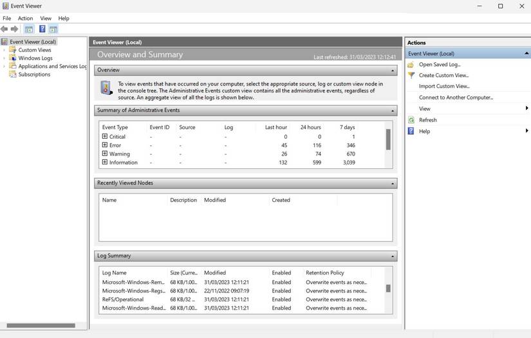Click the green Refresh icon in Actions
The height and width of the screenshot is (338, 531).
pos(411,120)
